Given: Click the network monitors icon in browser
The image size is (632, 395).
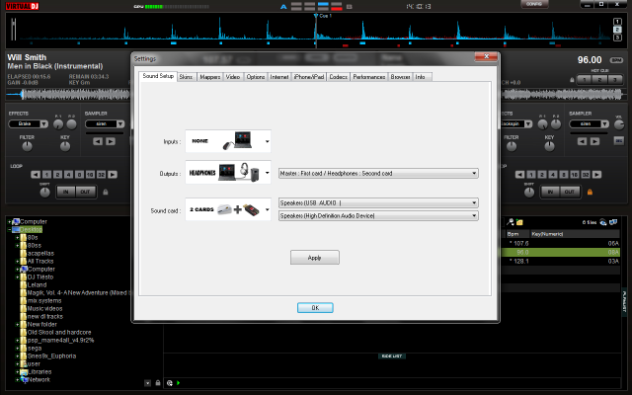Looking at the screenshot, I should [x=613, y=222].
